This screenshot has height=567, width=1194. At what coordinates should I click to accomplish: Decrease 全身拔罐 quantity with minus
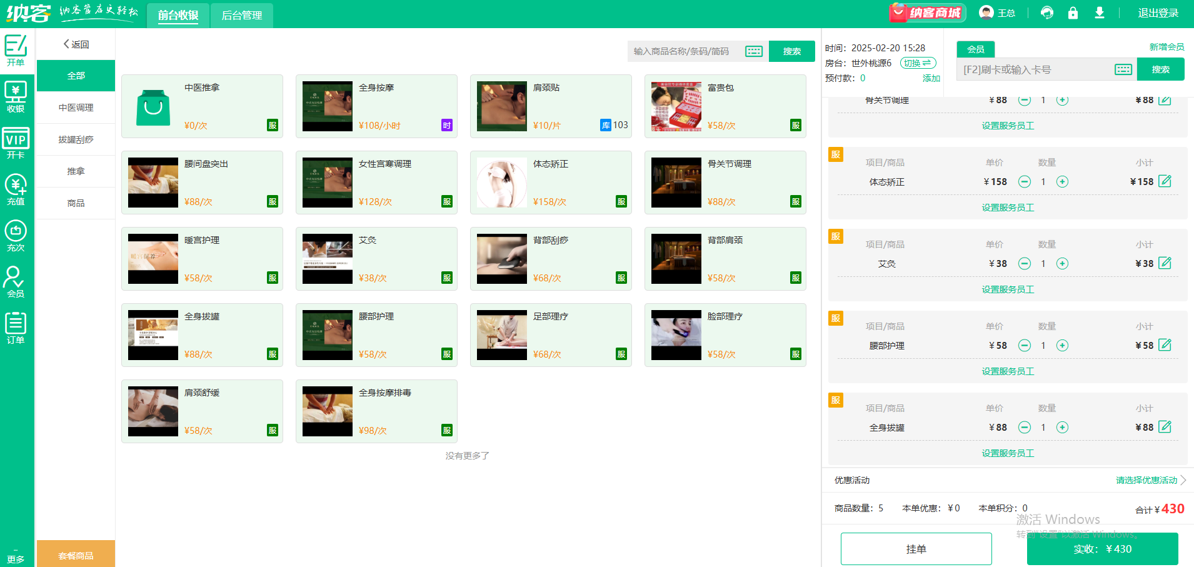(x=1025, y=428)
